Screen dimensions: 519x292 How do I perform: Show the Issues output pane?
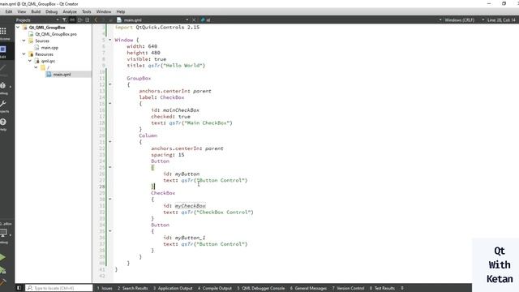[x=105, y=289]
